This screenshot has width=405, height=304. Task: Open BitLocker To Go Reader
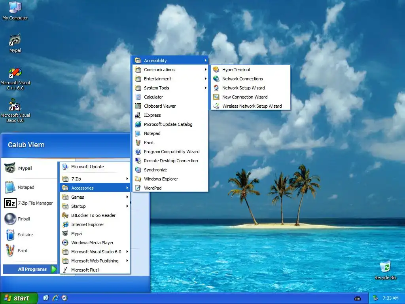[95, 215]
